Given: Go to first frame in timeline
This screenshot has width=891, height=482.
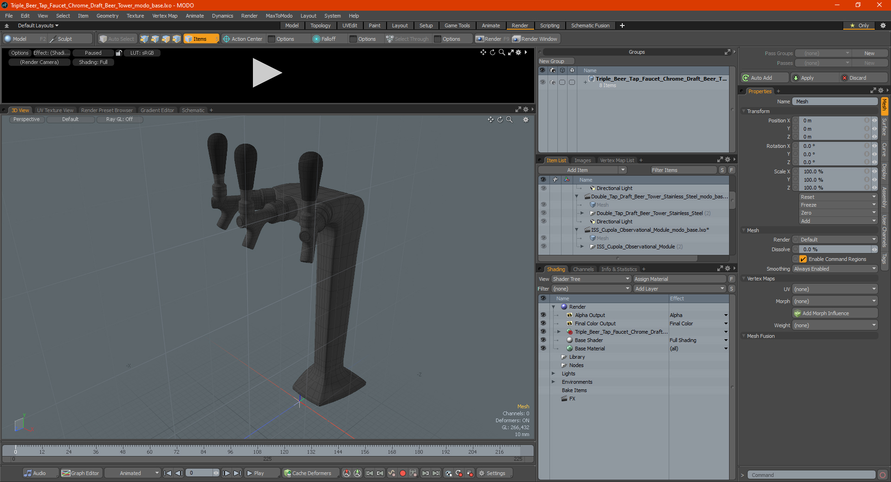Looking at the screenshot, I should [168, 473].
